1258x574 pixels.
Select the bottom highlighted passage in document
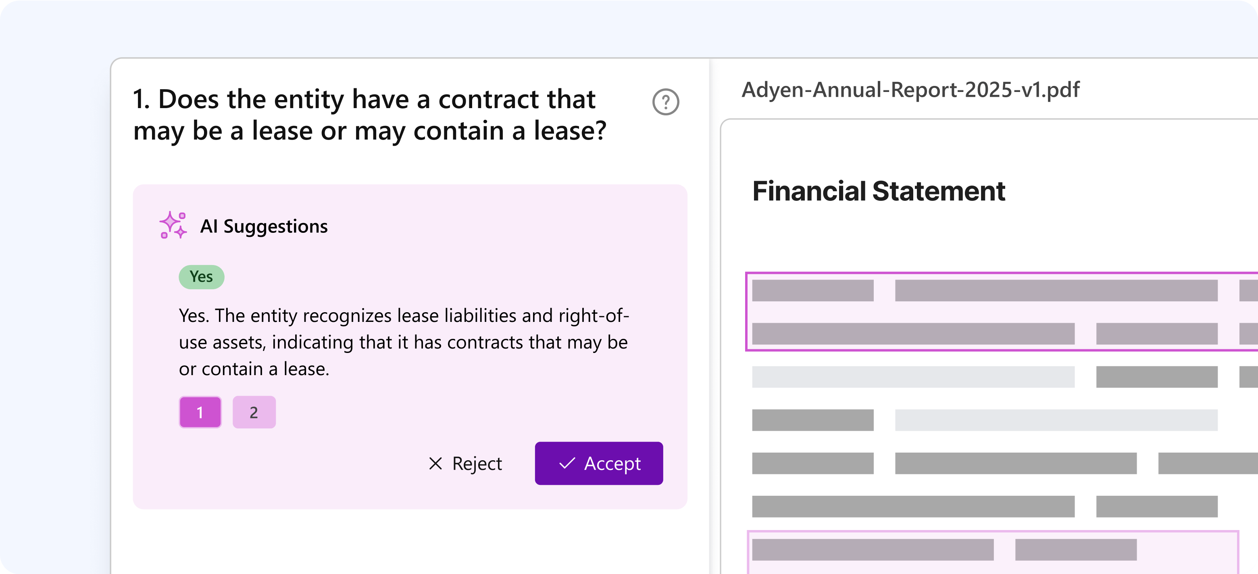[993, 552]
